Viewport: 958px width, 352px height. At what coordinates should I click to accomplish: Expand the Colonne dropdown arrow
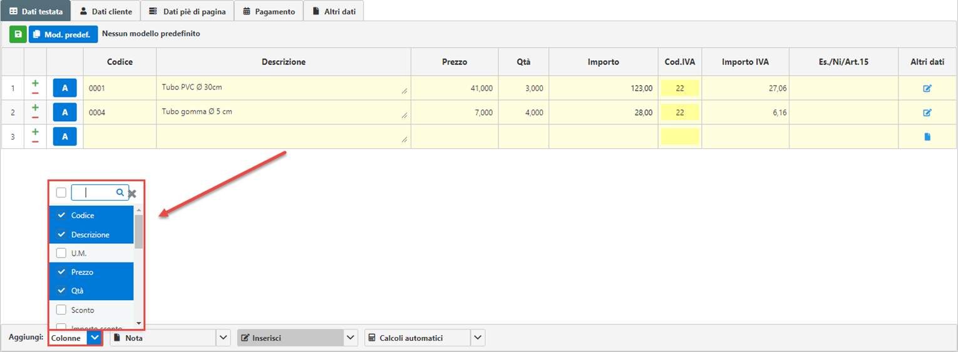(x=95, y=338)
